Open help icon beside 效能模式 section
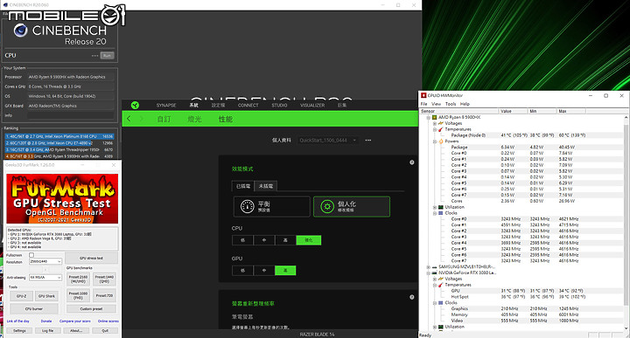The image size is (630, 338). (x=412, y=162)
